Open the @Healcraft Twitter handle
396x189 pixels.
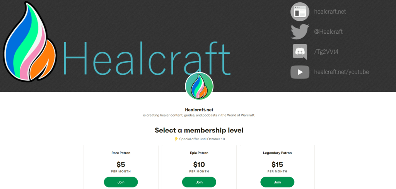pyautogui.click(x=328, y=32)
